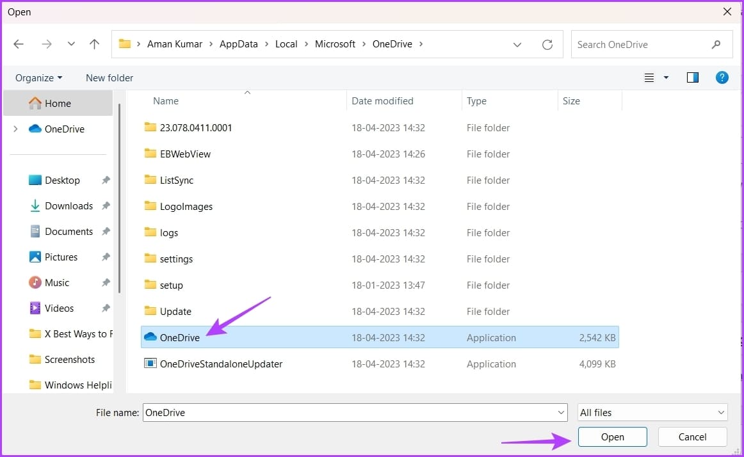Screen dimensions: 744x457
Task: Expand the address bar history dropdown
Action: coord(517,45)
